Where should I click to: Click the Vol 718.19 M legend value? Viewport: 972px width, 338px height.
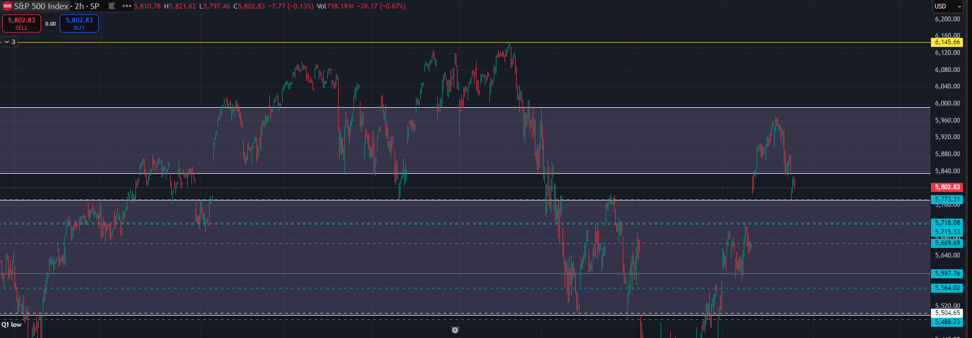pyautogui.click(x=335, y=6)
